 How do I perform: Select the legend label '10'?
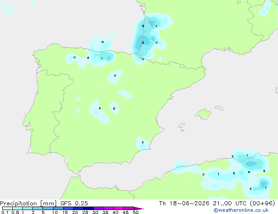coord(55,212)
